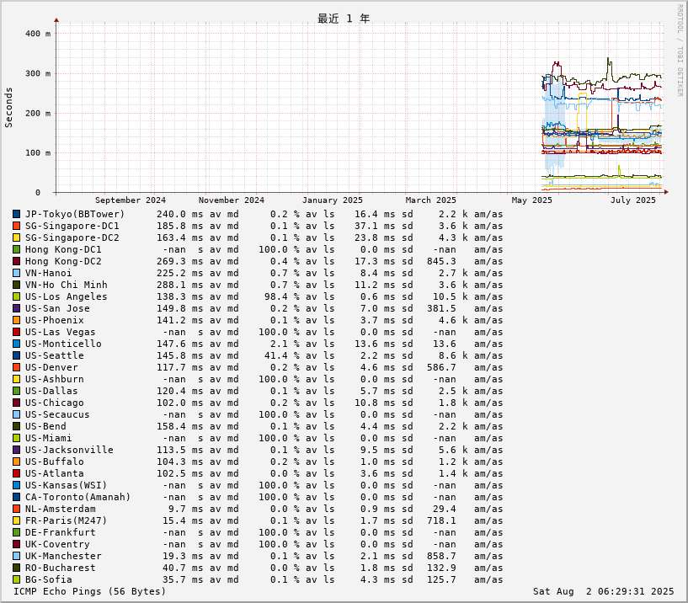Click the 300 m y-axis tick label
Screen dimensions: 688x603
(38, 74)
